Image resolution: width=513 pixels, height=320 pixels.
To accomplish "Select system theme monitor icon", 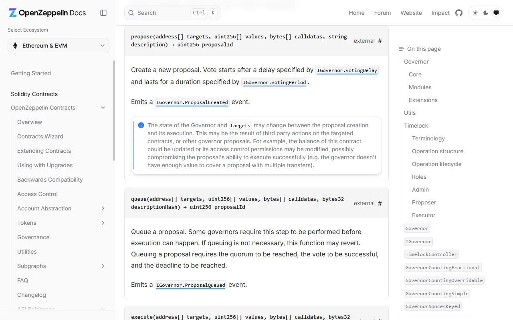I will (x=496, y=13).
